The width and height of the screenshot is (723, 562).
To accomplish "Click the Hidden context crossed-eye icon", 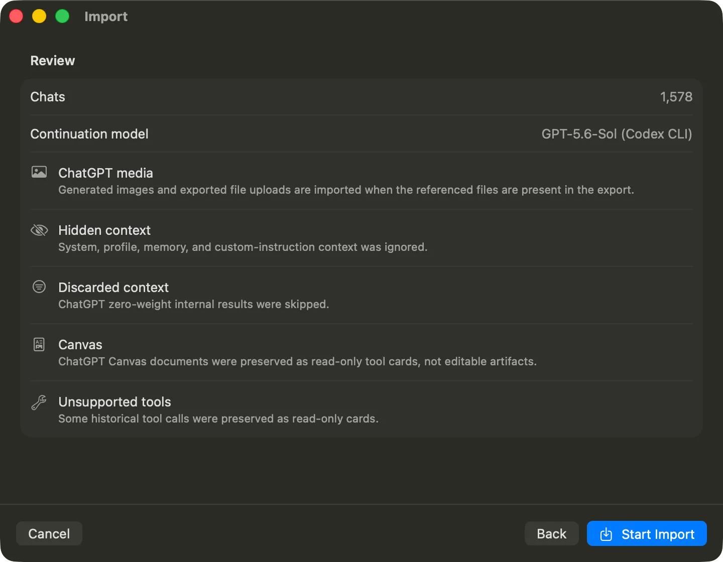I will point(39,230).
